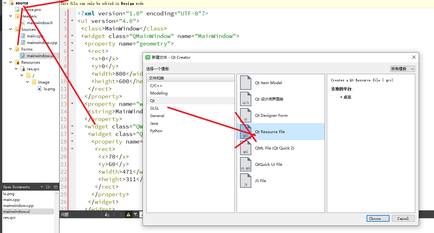Image resolution: width=434 pixels, height=233 pixels.
Task: Toggle the warnings icon in issues bar
Action: coord(128,215)
